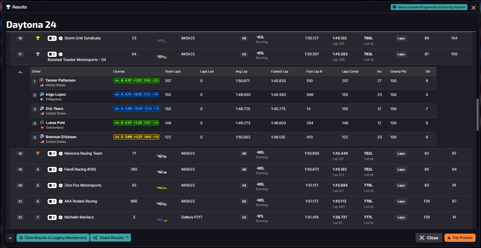Click the File Protest button
This screenshot has height=248, width=481.
click(x=460, y=238)
